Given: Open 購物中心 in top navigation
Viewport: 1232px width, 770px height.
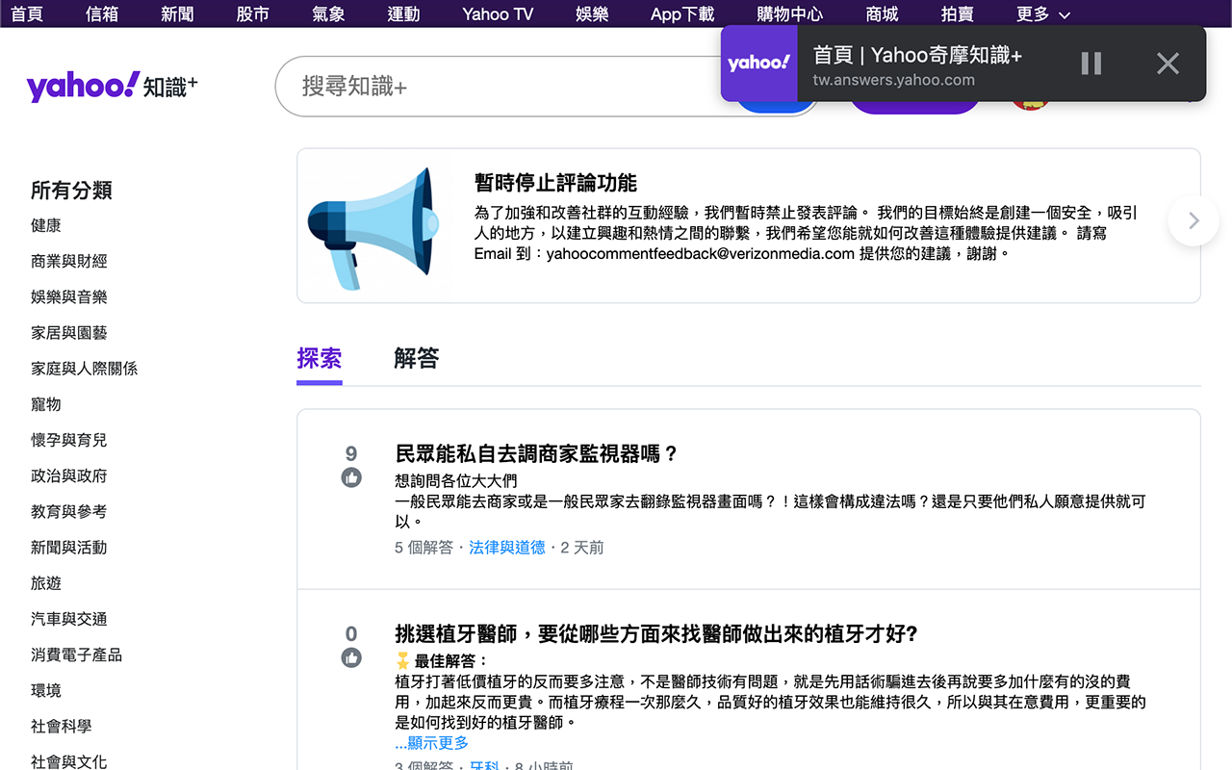Looking at the screenshot, I should pyautogui.click(x=789, y=13).
